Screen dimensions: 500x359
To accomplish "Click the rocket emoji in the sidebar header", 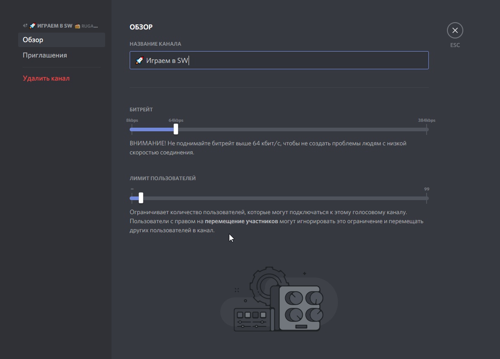I will (32, 26).
